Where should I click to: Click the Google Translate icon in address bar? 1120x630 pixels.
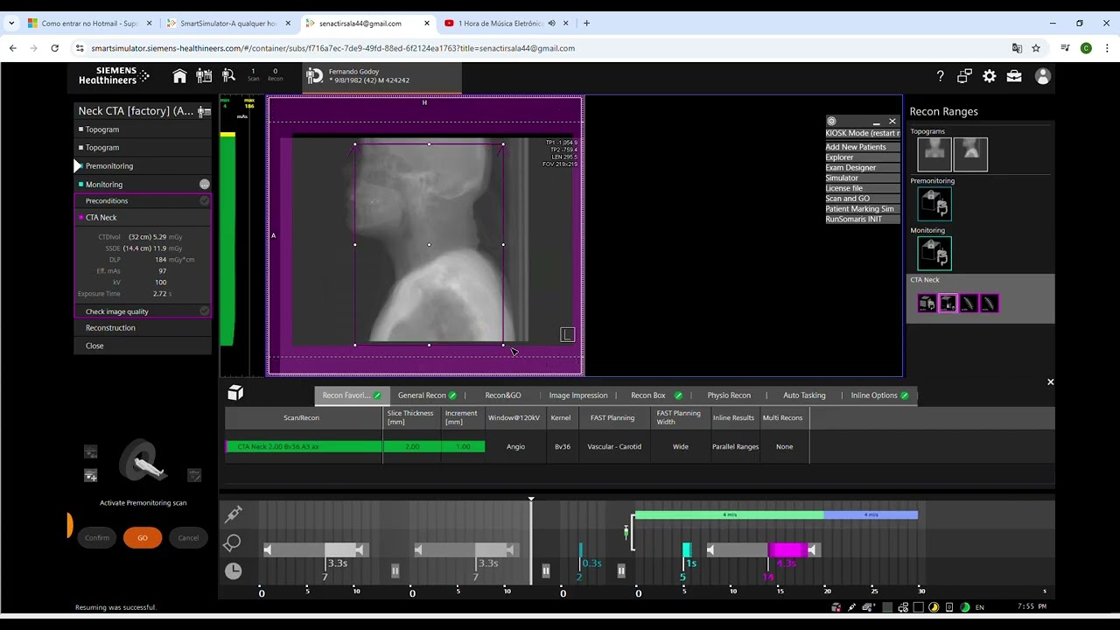coord(1017,48)
